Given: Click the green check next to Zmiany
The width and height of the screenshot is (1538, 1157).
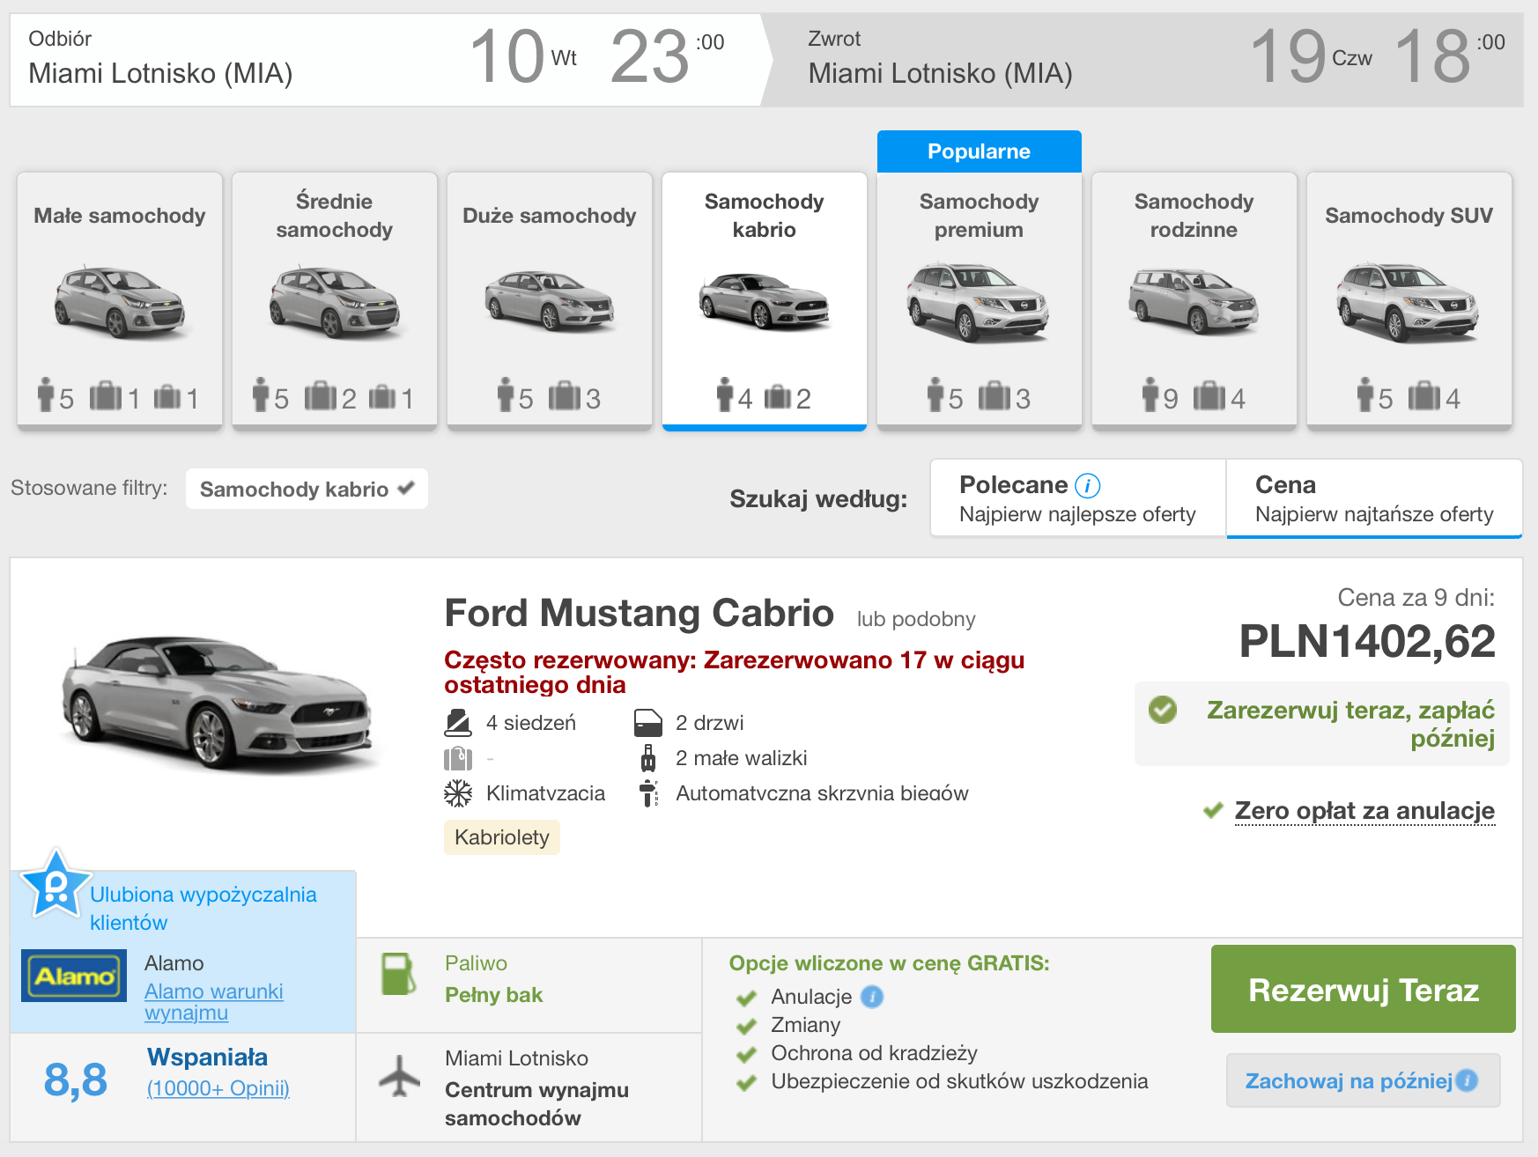Looking at the screenshot, I should tap(747, 1026).
